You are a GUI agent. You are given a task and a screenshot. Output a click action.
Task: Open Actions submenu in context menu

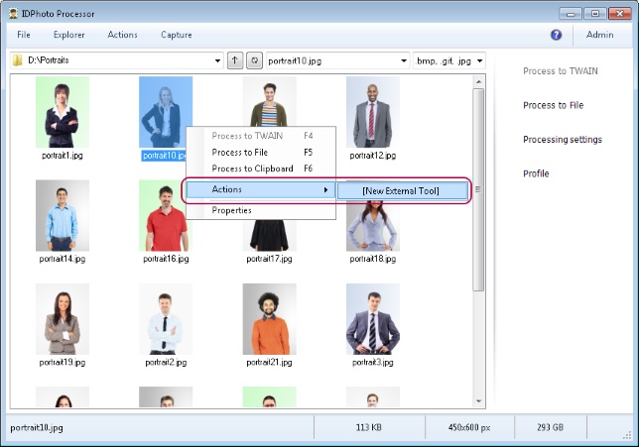click(x=261, y=189)
